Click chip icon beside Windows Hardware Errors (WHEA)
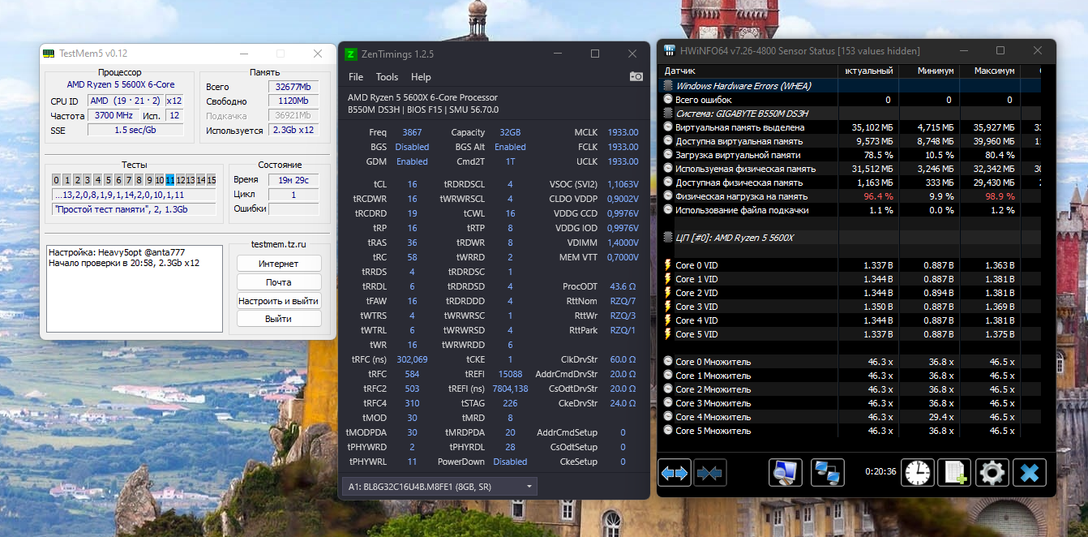The width and height of the screenshot is (1088, 537). [x=668, y=86]
